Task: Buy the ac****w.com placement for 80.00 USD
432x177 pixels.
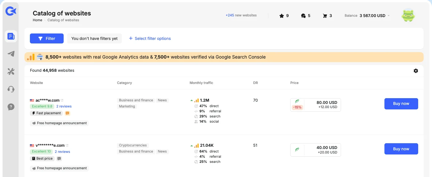Action: point(401,104)
